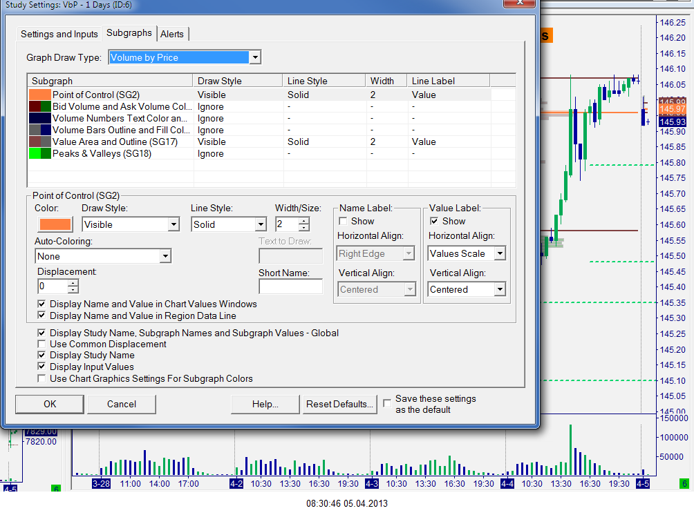
Task: Open the Draw Style dropdown
Action: click(173, 224)
